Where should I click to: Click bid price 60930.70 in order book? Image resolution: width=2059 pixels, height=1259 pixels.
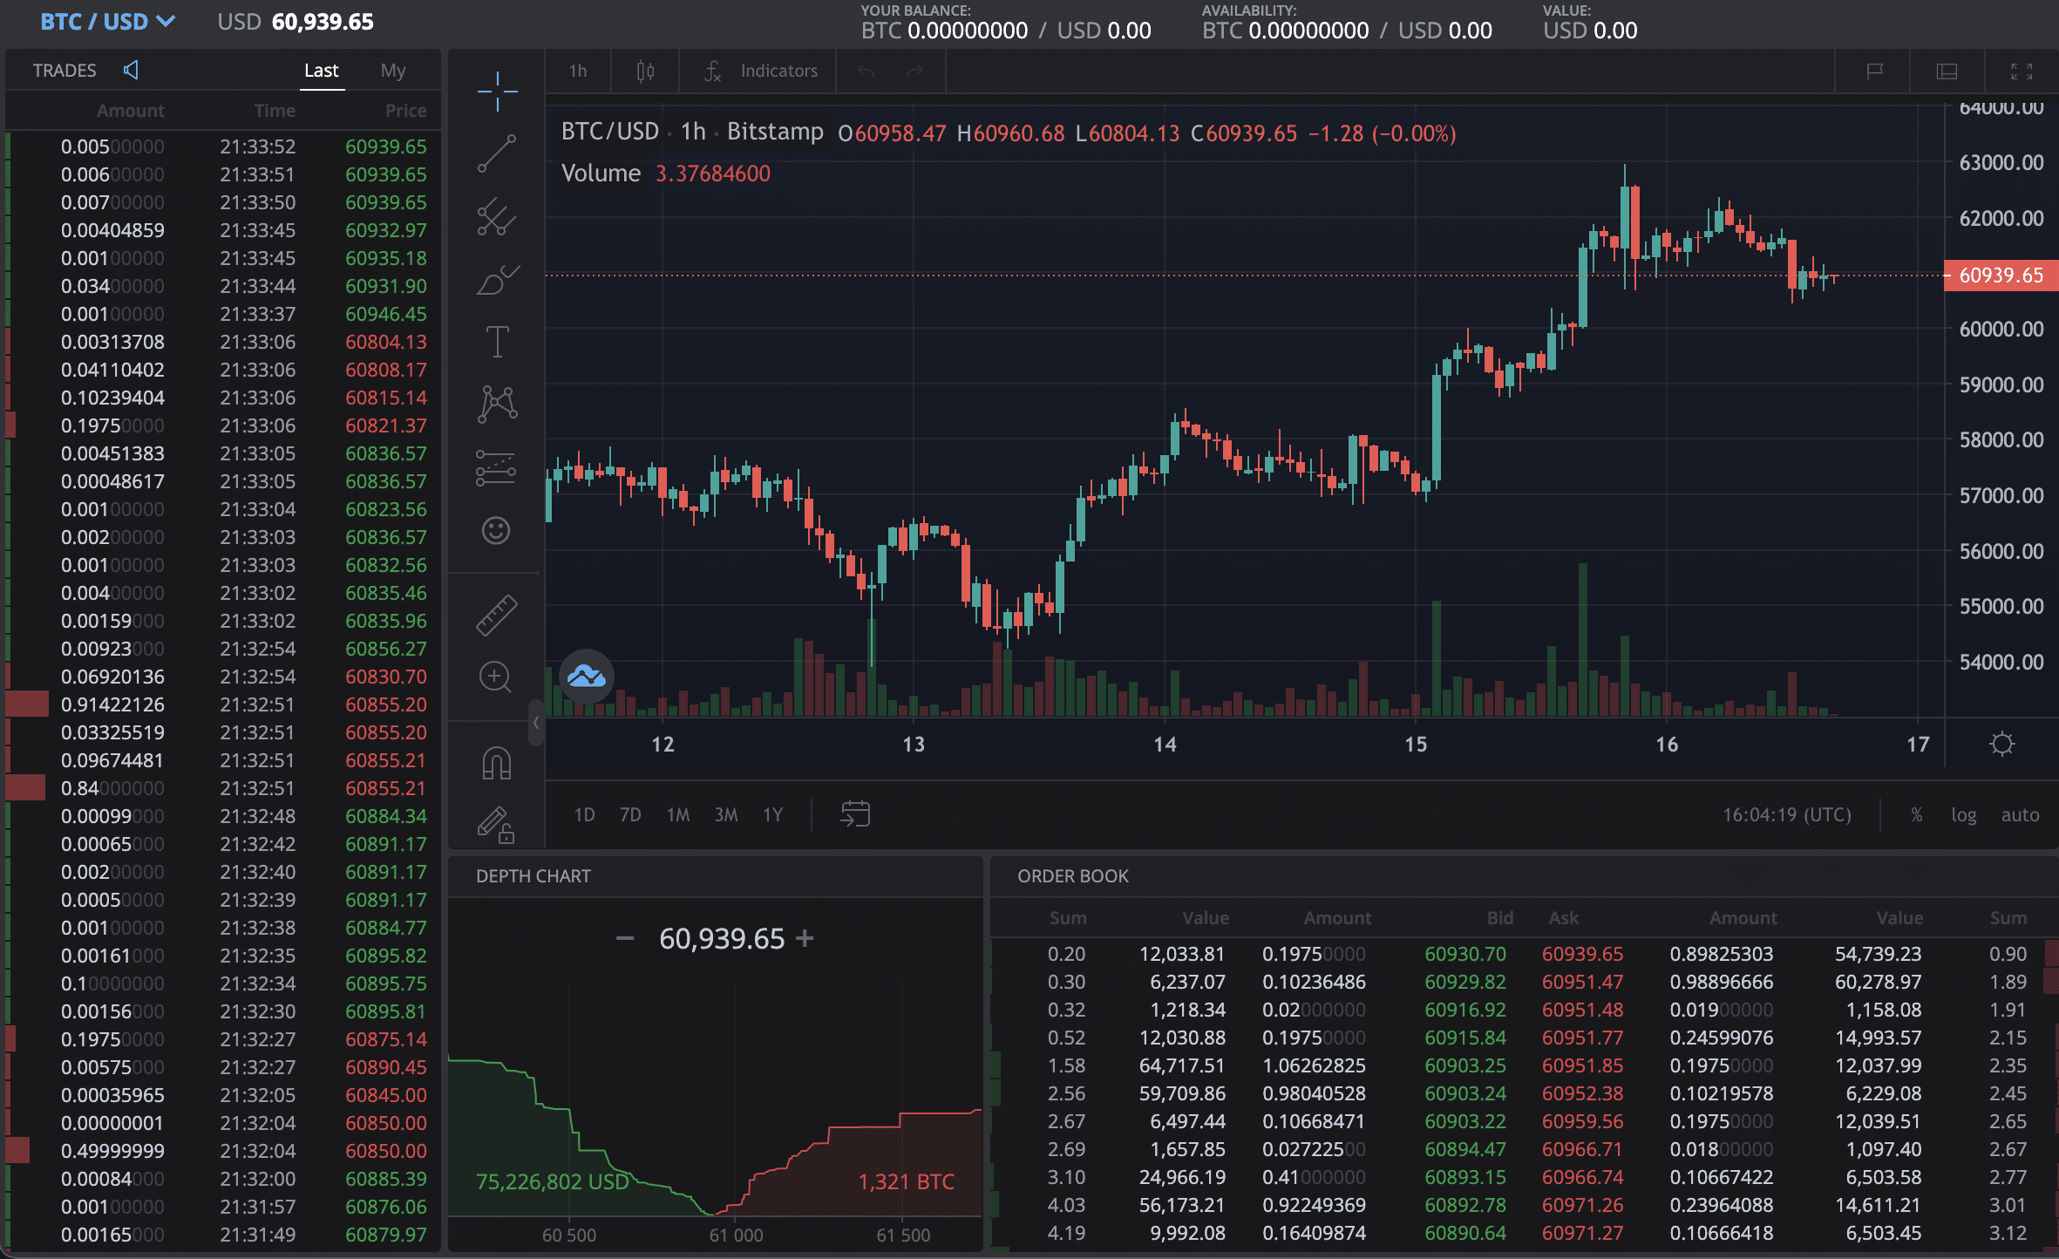[1464, 954]
